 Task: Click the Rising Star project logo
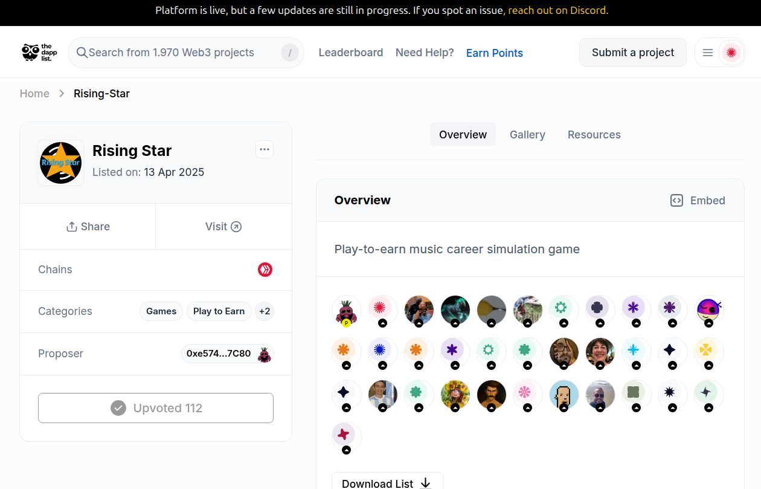[60, 163]
